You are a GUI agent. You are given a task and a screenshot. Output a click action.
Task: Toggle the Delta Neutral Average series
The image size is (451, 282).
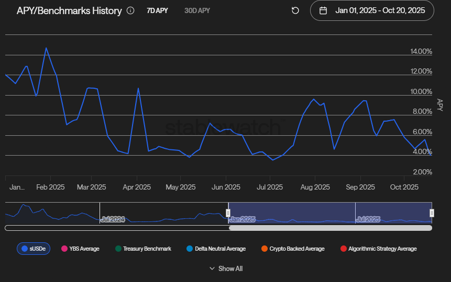click(216, 249)
